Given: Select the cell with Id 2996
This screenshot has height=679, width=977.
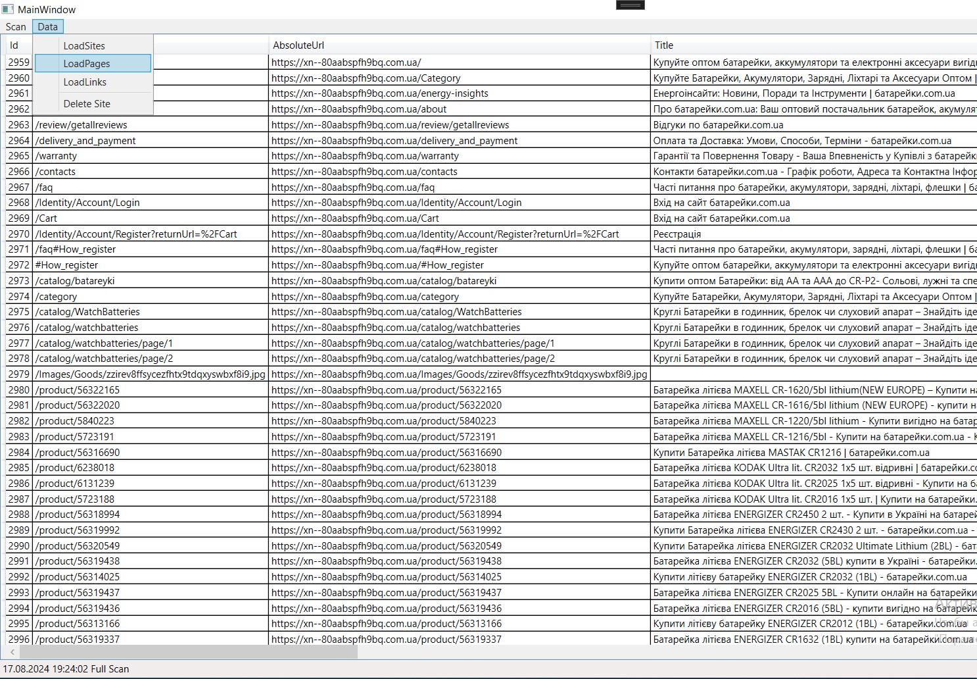Looking at the screenshot, I should pos(19,640).
